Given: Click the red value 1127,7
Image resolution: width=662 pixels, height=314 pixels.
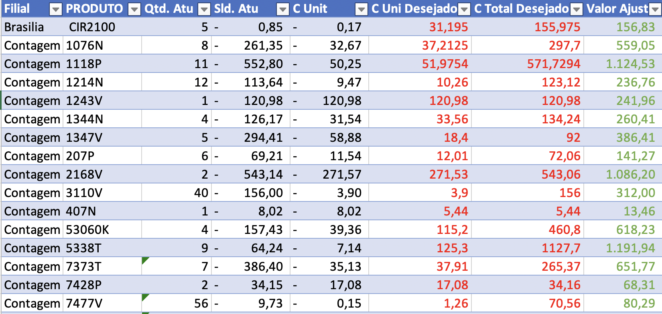Looking at the screenshot, I should tap(561, 248).
